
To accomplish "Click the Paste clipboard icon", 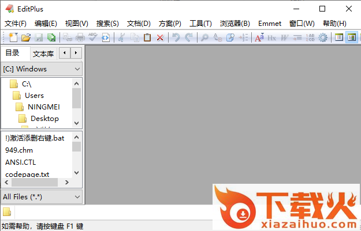I will pos(147,37).
